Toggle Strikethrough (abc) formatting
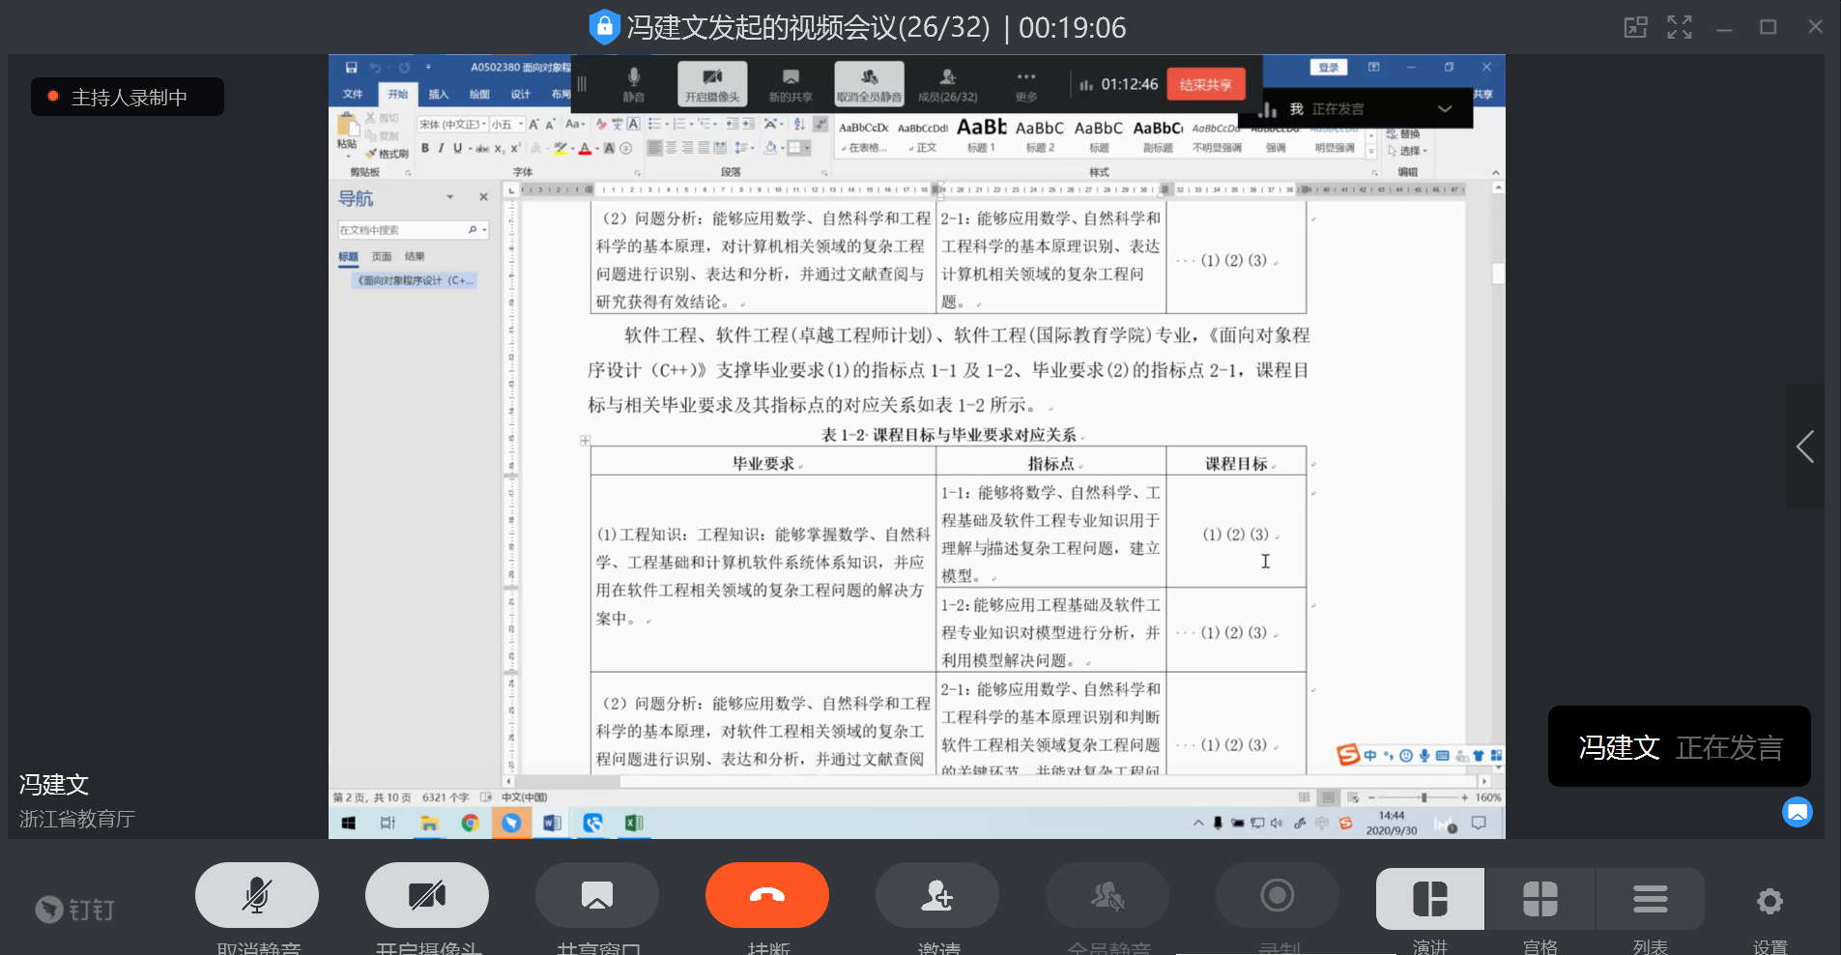The image size is (1841, 955). (x=482, y=149)
